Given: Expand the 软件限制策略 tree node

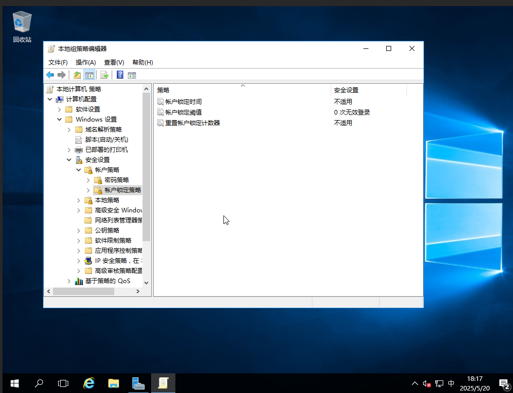Looking at the screenshot, I should pyautogui.click(x=78, y=241).
